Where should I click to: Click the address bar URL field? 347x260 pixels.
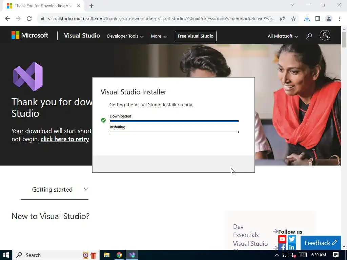(162, 19)
